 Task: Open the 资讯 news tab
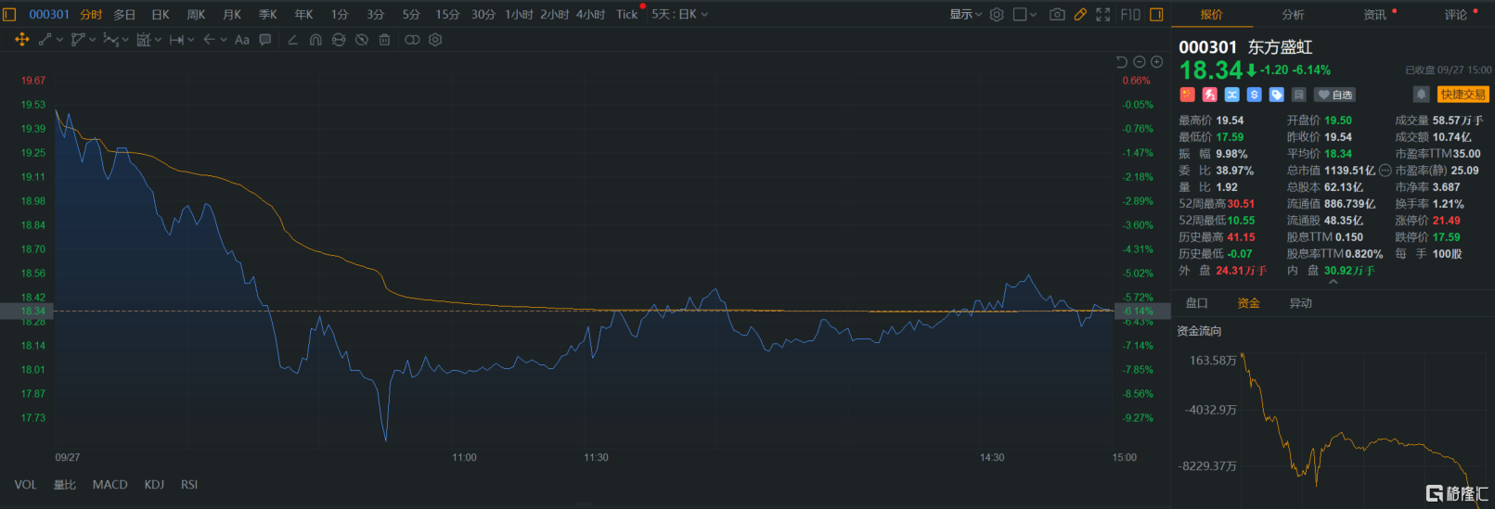[1374, 14]
